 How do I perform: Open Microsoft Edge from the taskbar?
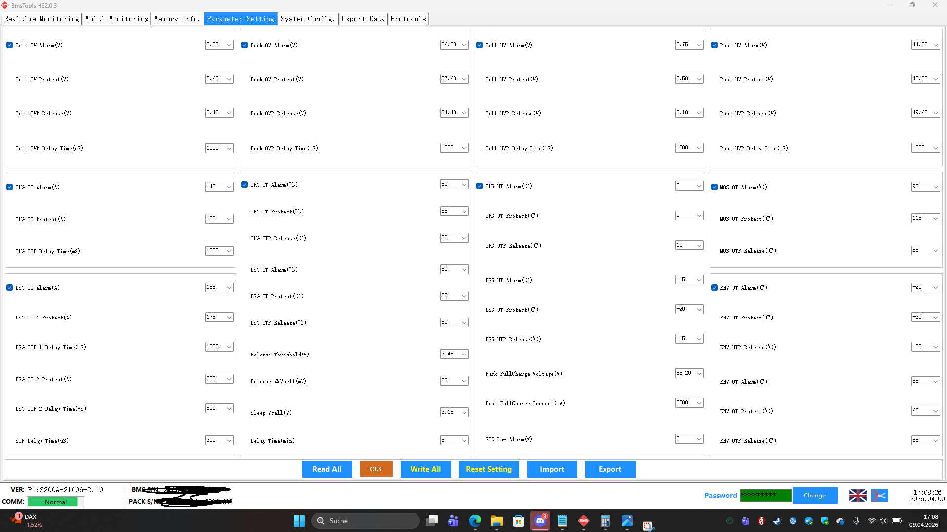pos(475,521)
